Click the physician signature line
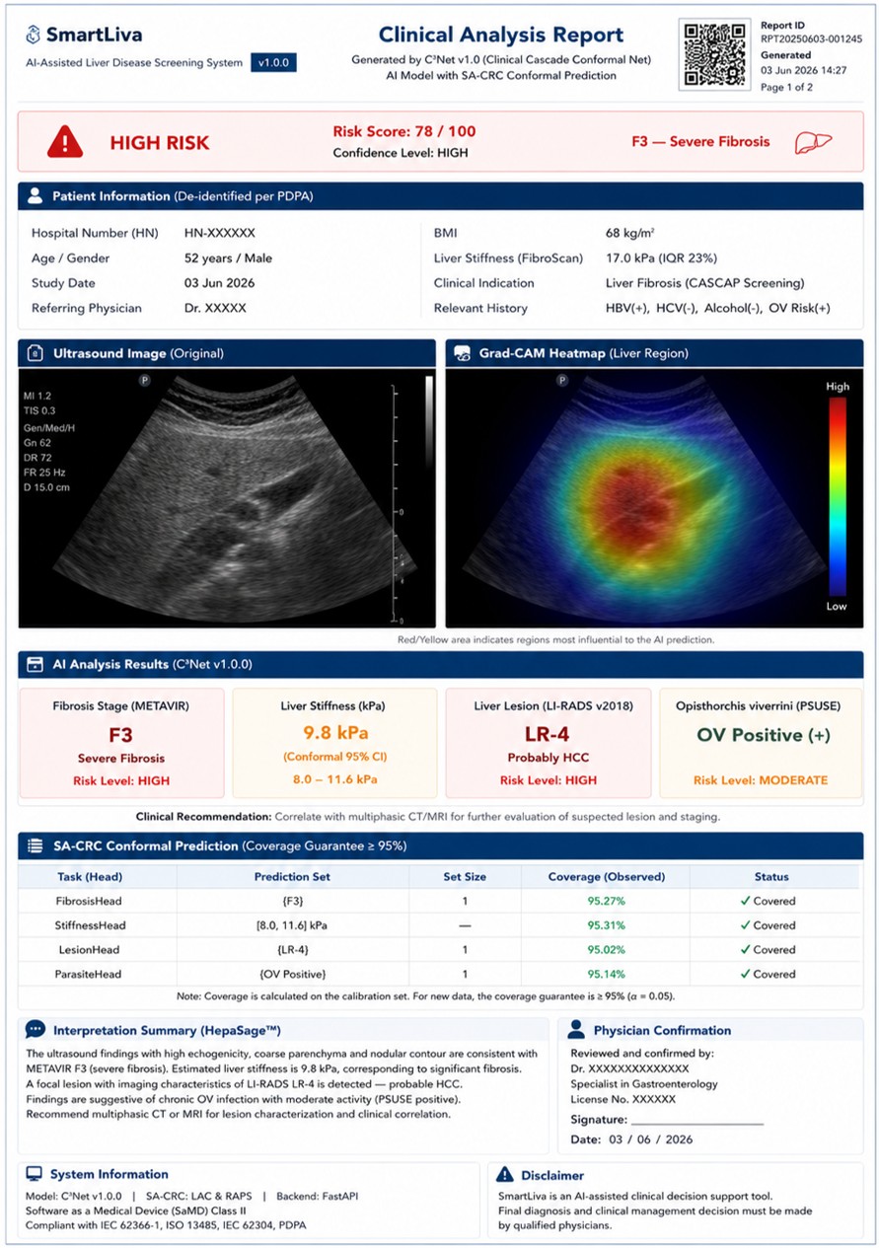879x1248 pixels. 697,1122
